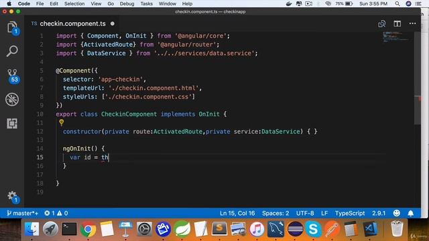Image resolution: width=429 pixels, height=241 pixels.
Task: Click battery status 76% in menu bar
Action: [344, 3]
